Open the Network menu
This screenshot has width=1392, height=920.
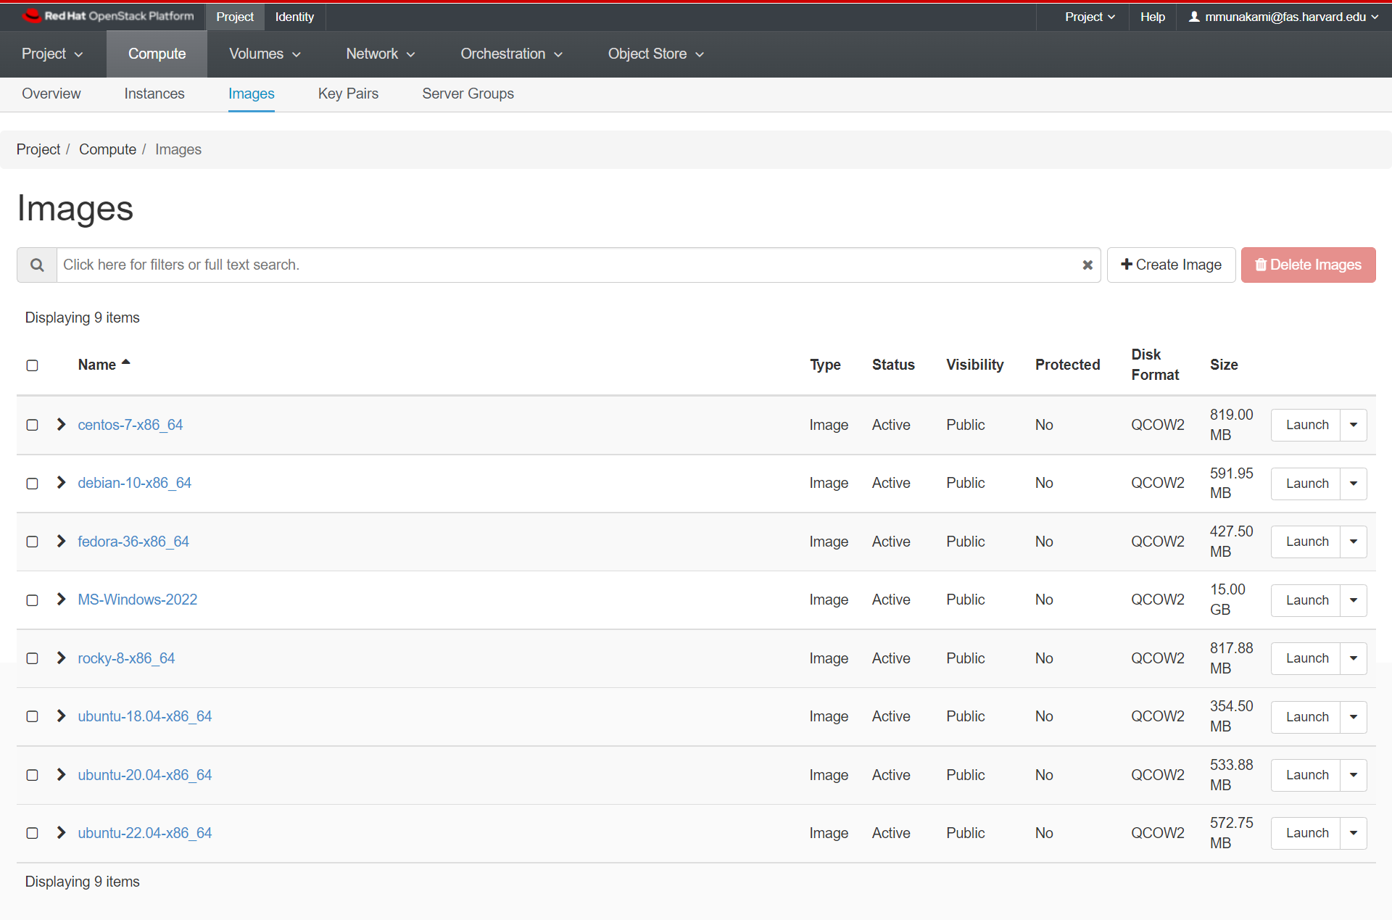click(x=381, y=54)
